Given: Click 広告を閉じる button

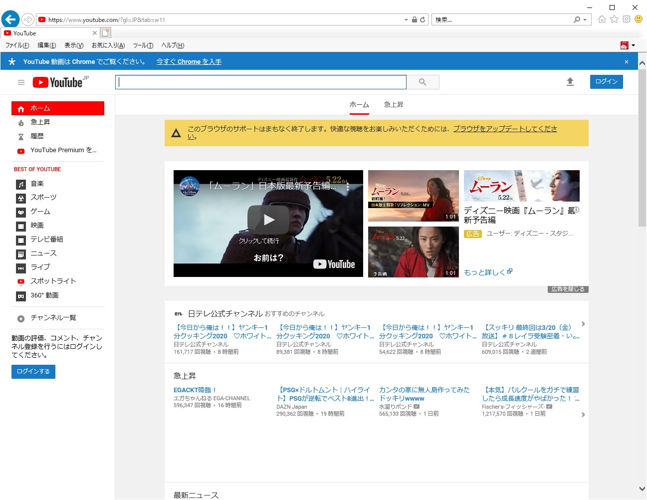Looking at the screenshot, I should 568,289.
